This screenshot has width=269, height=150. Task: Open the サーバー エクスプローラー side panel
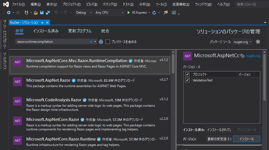[x=5, y=34]
